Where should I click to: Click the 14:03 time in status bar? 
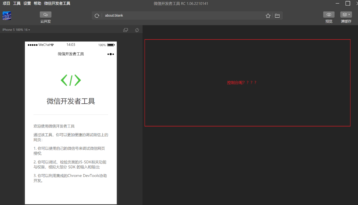tap(71, 45)
